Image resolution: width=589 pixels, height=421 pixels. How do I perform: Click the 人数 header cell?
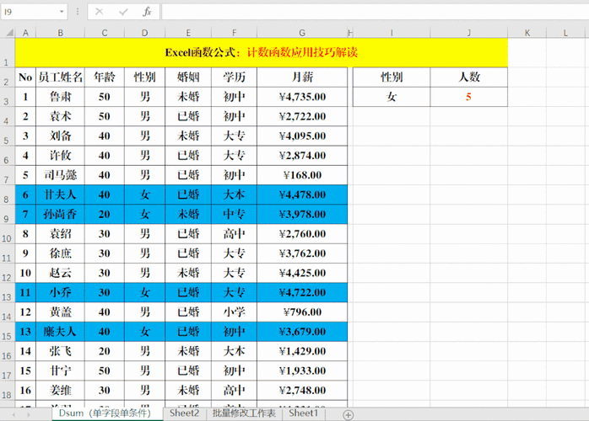click(469, 77)
